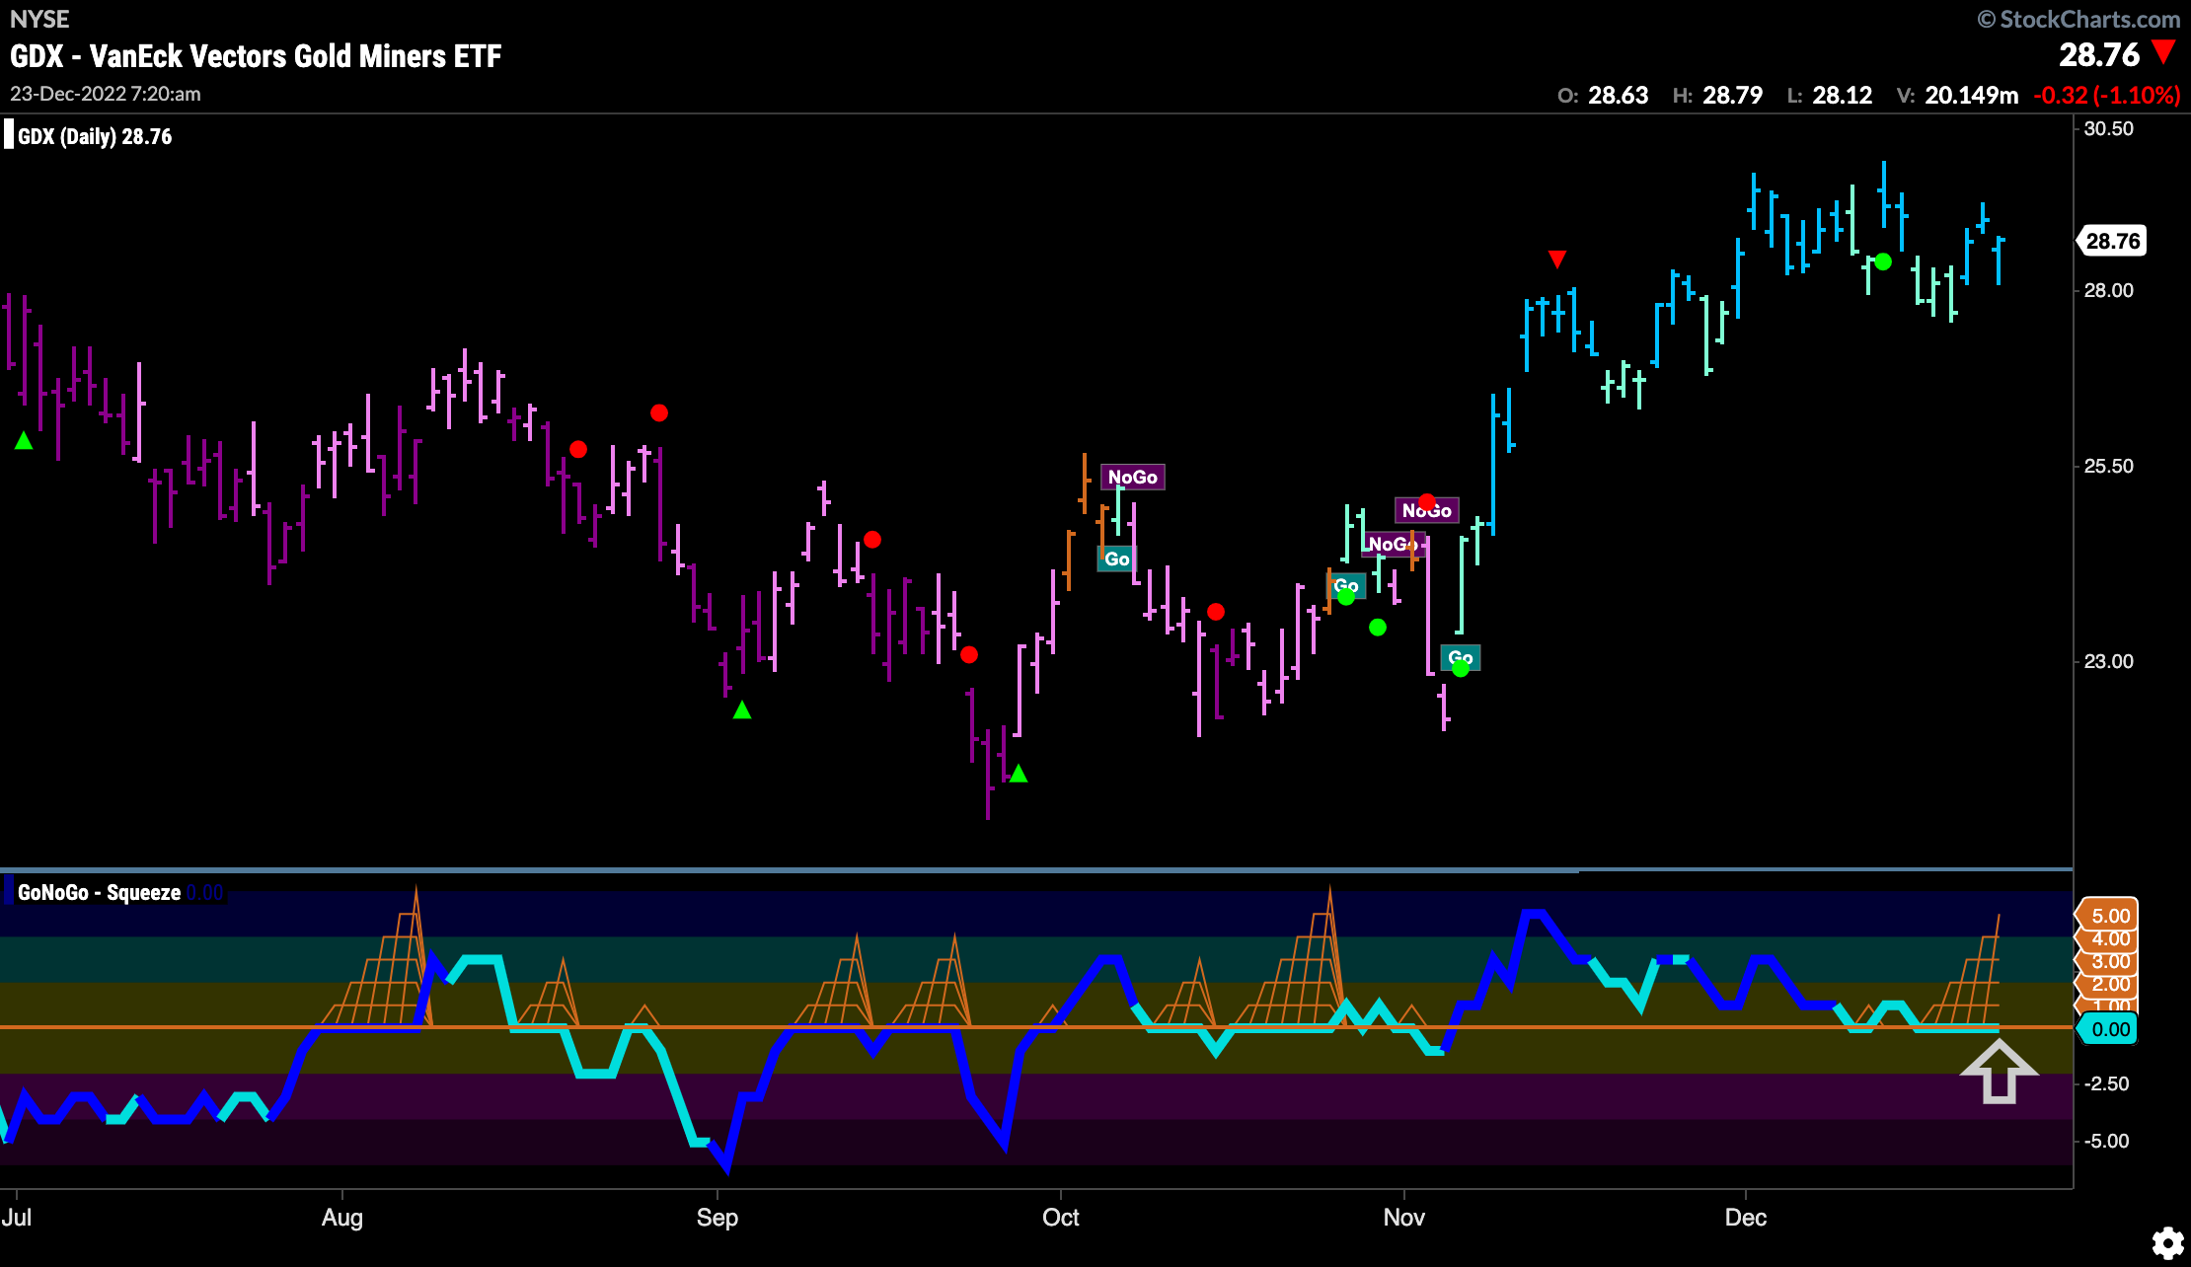Click the 28.76 current price tag on axis

click(2113, 241)
